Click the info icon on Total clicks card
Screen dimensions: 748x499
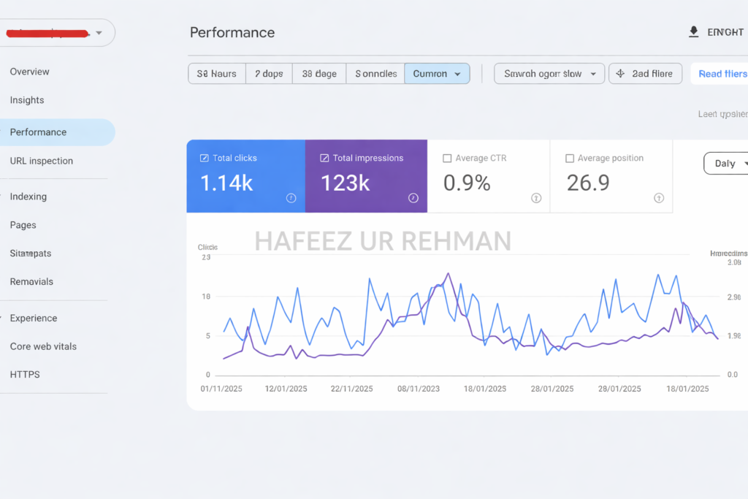pyautogui.click(x=291, y=198)
